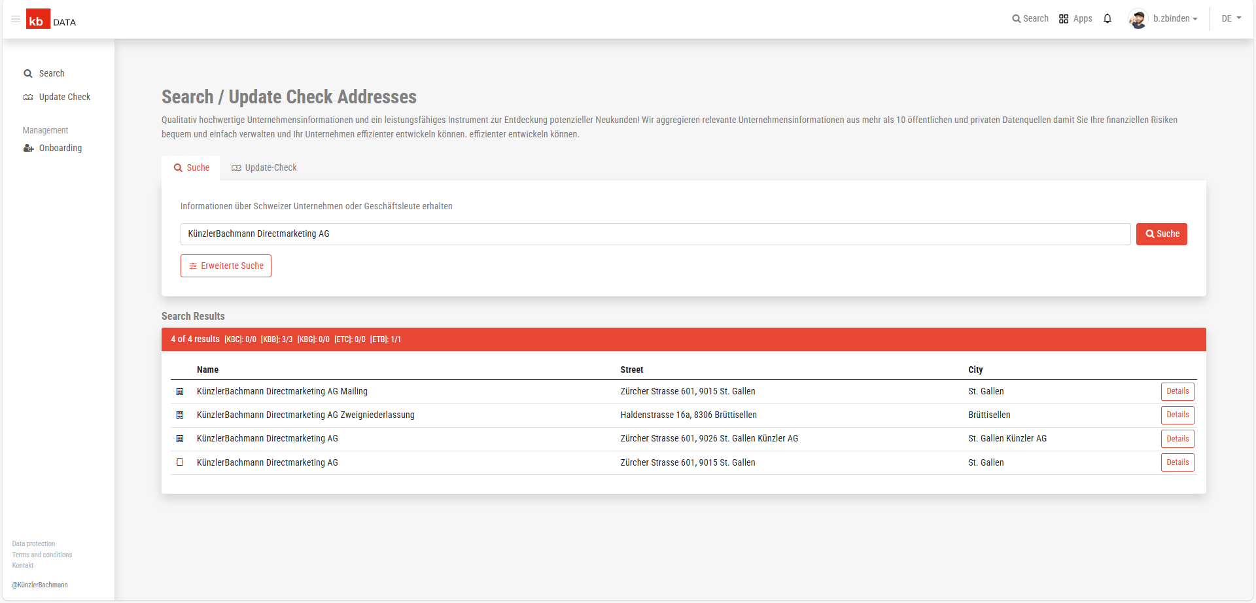Click the 4 of 4 results text
The image size is (1256, 603).
pos(195,339)
